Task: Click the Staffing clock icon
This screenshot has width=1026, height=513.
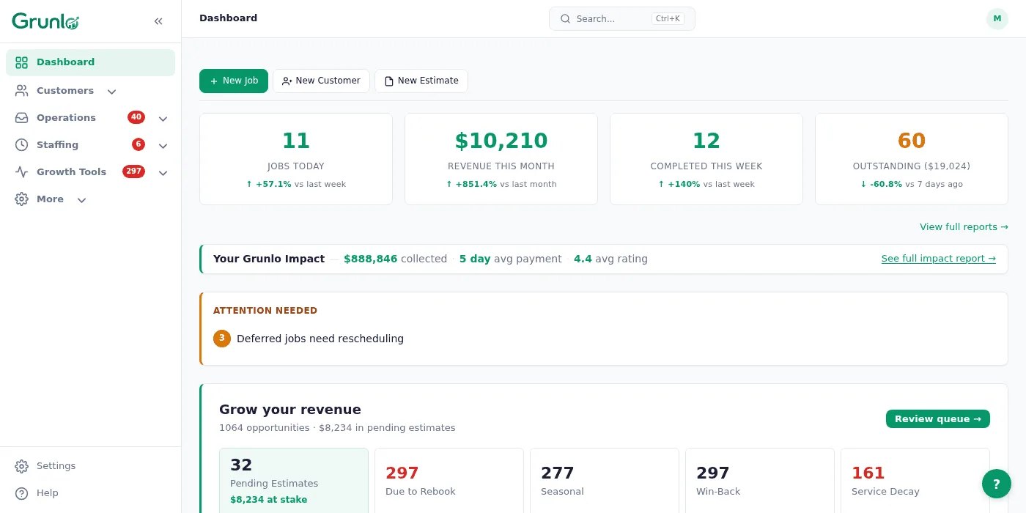Action: tap(22, 145)
